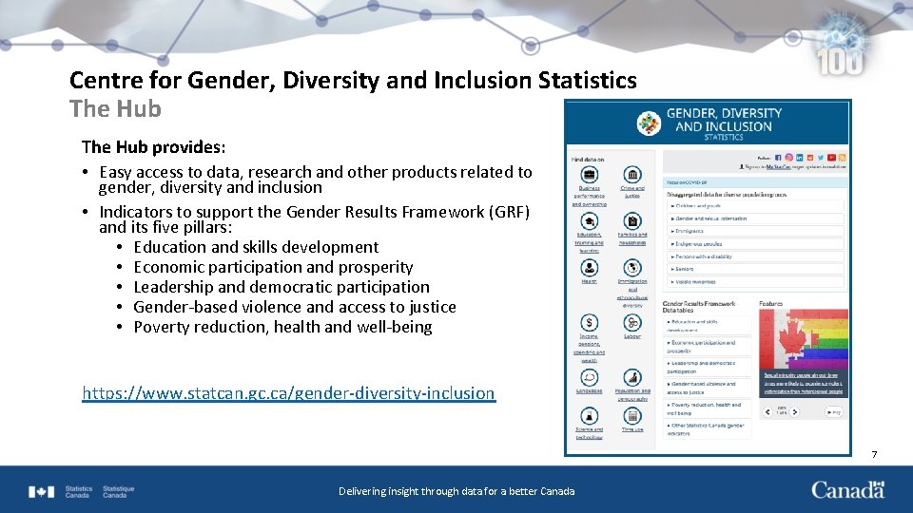
Task: Open the Focus on COVID-19 banner
Action: click(754, 182)
